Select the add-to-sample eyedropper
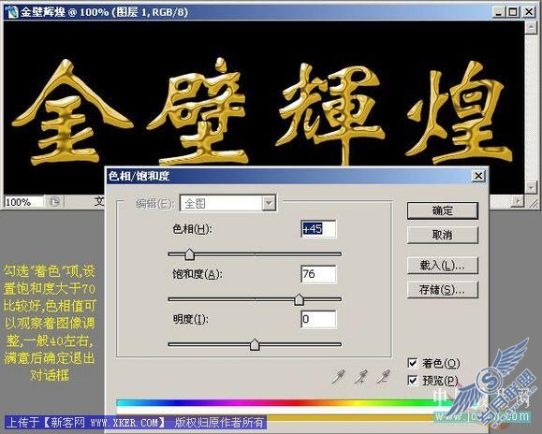This screenshot has height=434, width=542. (x=360, y=377)
